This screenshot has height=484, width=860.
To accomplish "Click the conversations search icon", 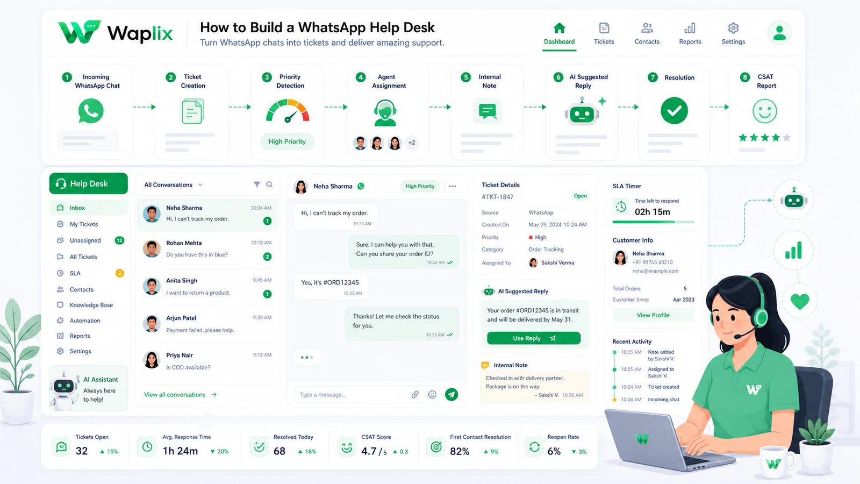I will [x=269, y=184].
